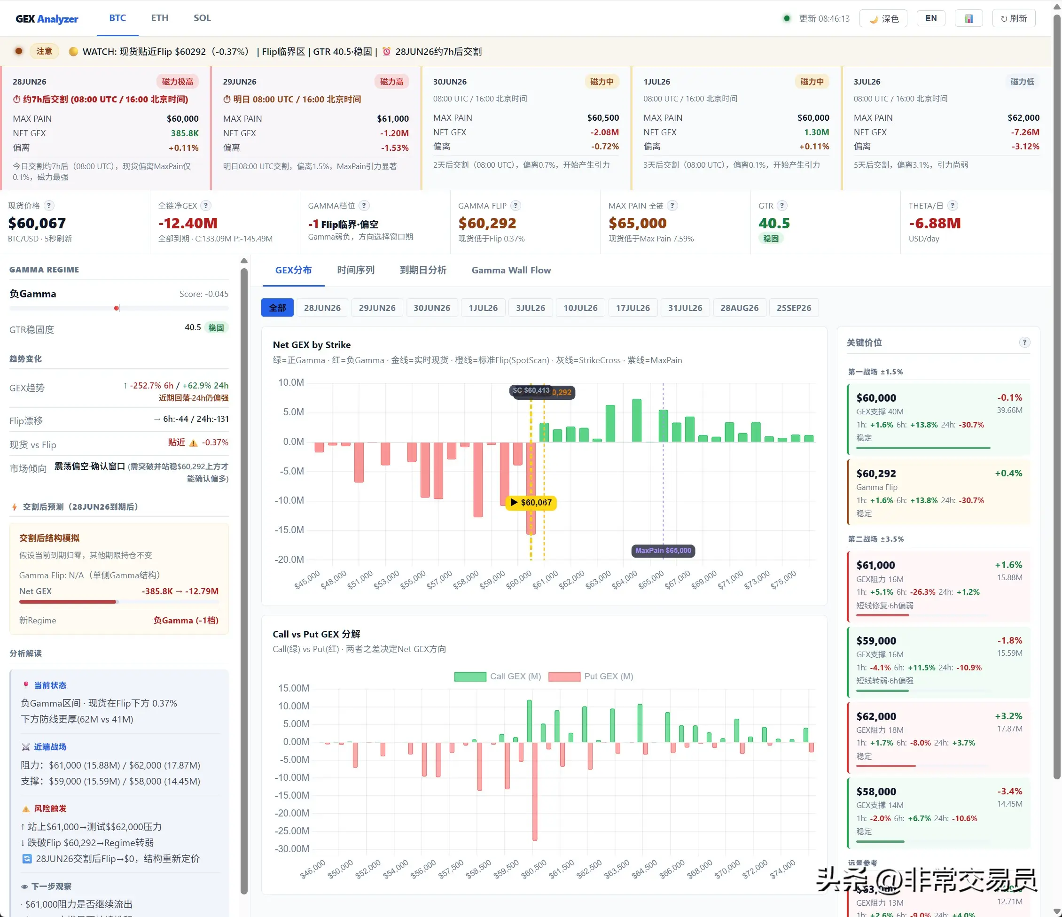Open the 30JUN26 expiry card
This screenshot has width=1062, height=917.
(526, 128)
